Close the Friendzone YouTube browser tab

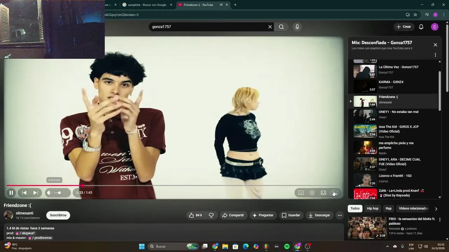pyautogui.click(x=227, y=5)
